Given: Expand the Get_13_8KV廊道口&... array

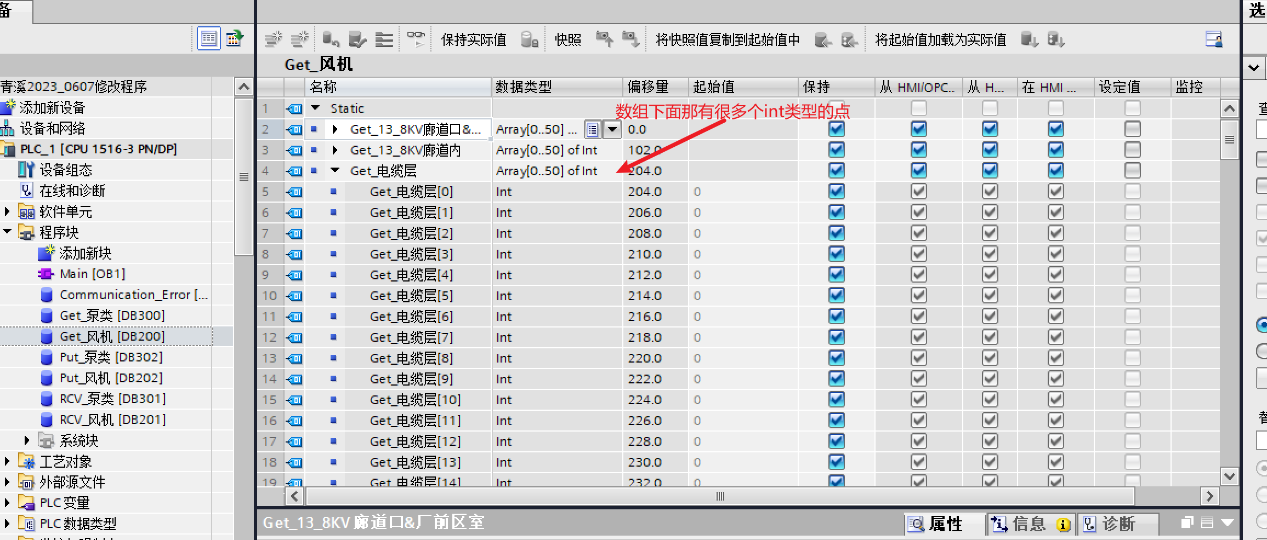Looking at the screenshot, I should click(x=334, y=130).
